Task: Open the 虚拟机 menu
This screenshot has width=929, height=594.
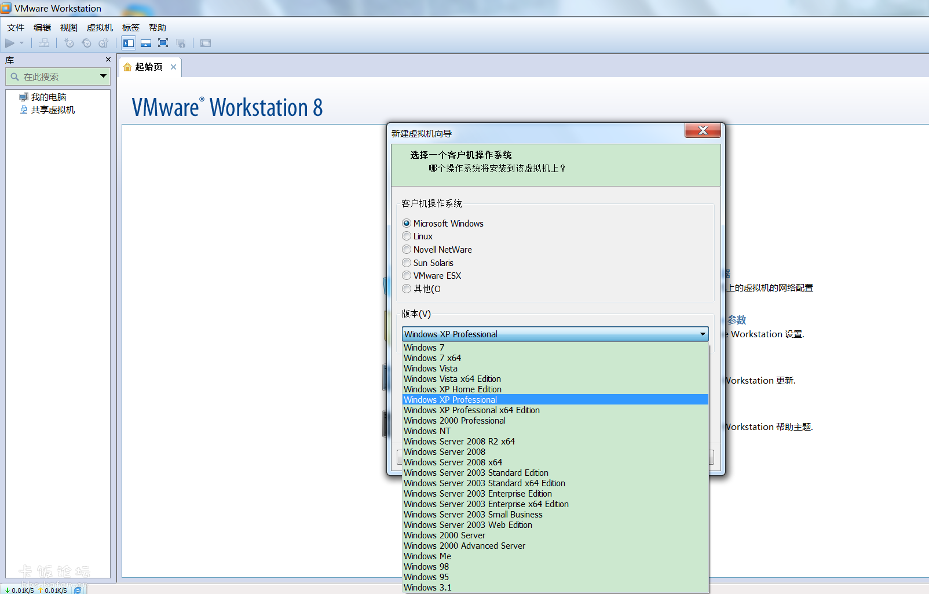Action: point(100,27)
